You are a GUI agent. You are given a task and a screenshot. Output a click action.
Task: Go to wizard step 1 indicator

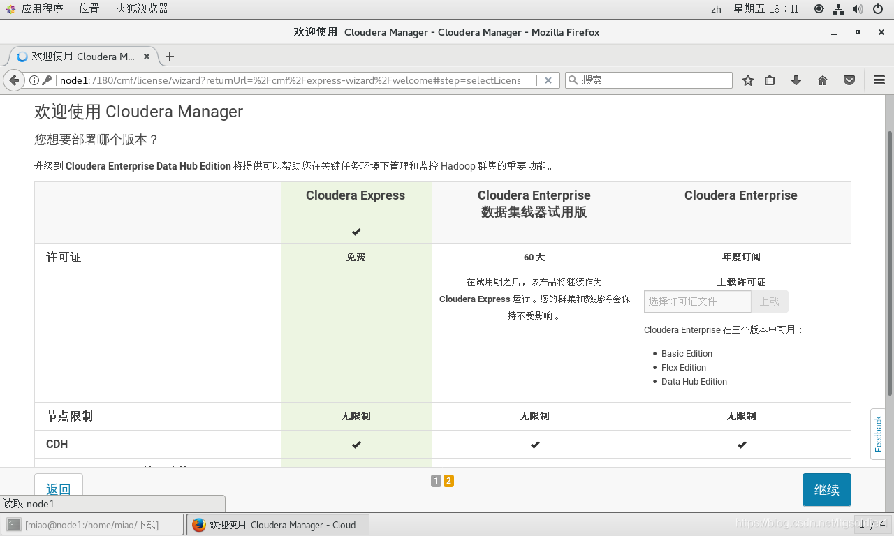point(437,481)
